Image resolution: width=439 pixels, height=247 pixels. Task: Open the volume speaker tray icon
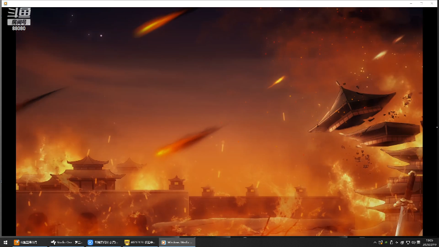click(413, 243)
